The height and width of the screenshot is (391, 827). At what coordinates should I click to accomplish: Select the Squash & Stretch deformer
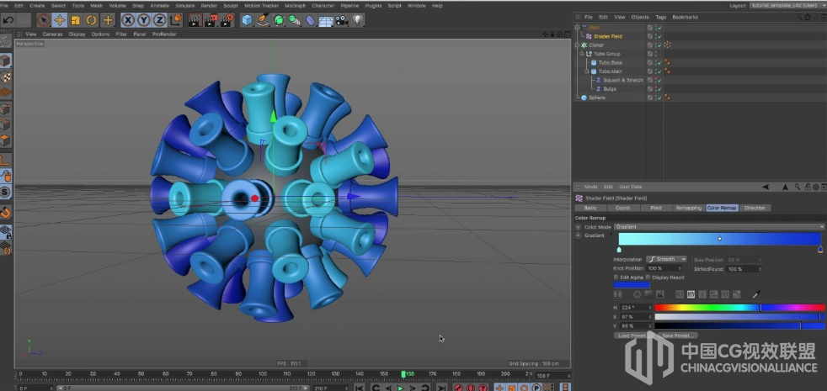(x=623, y=80)
